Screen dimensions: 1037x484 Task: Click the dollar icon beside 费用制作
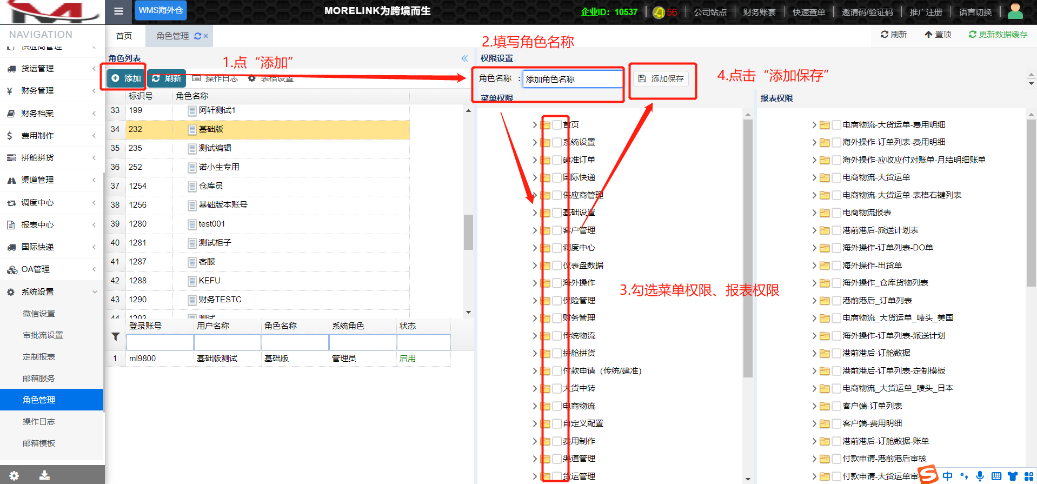pos(10,136)
